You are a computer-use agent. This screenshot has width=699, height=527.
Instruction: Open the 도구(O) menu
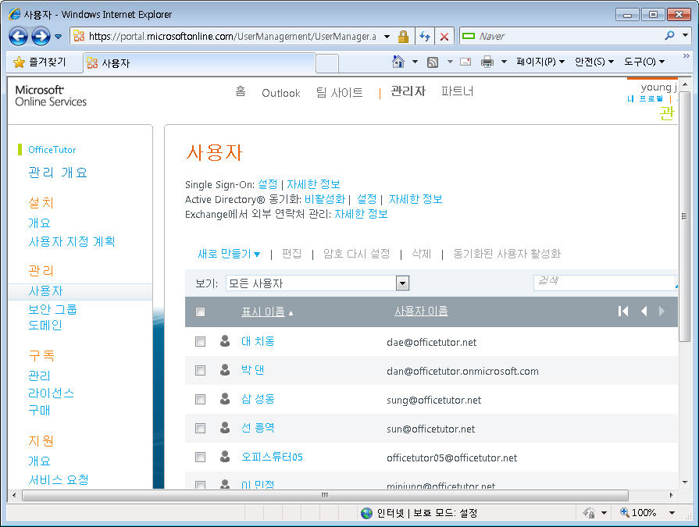pyautogui.click(x=644, y=62)
